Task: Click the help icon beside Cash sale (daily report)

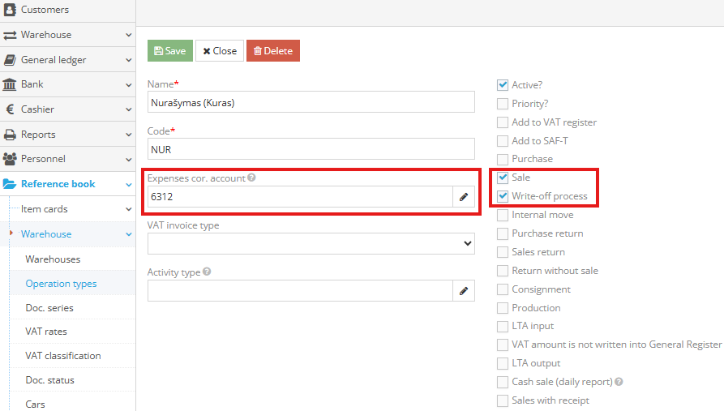Action: (619, 382)
